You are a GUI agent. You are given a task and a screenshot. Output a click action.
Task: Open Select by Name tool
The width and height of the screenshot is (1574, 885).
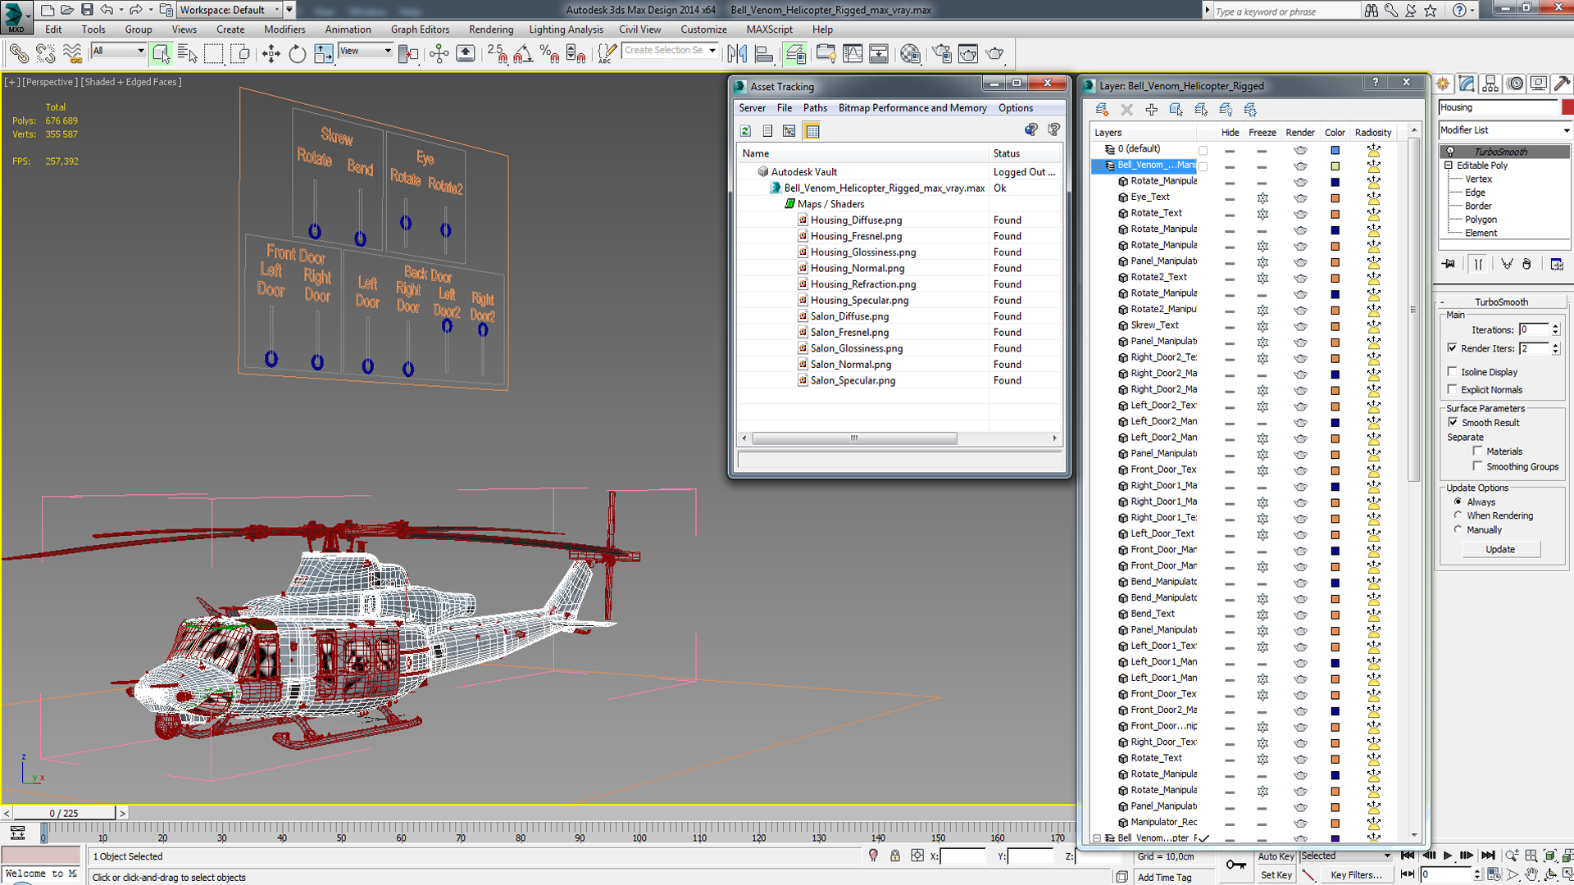(x=188, y=54)
